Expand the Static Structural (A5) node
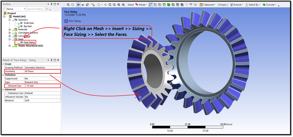Image resolution: width=293 pixels, height=137 pixels. coord(10,46)
